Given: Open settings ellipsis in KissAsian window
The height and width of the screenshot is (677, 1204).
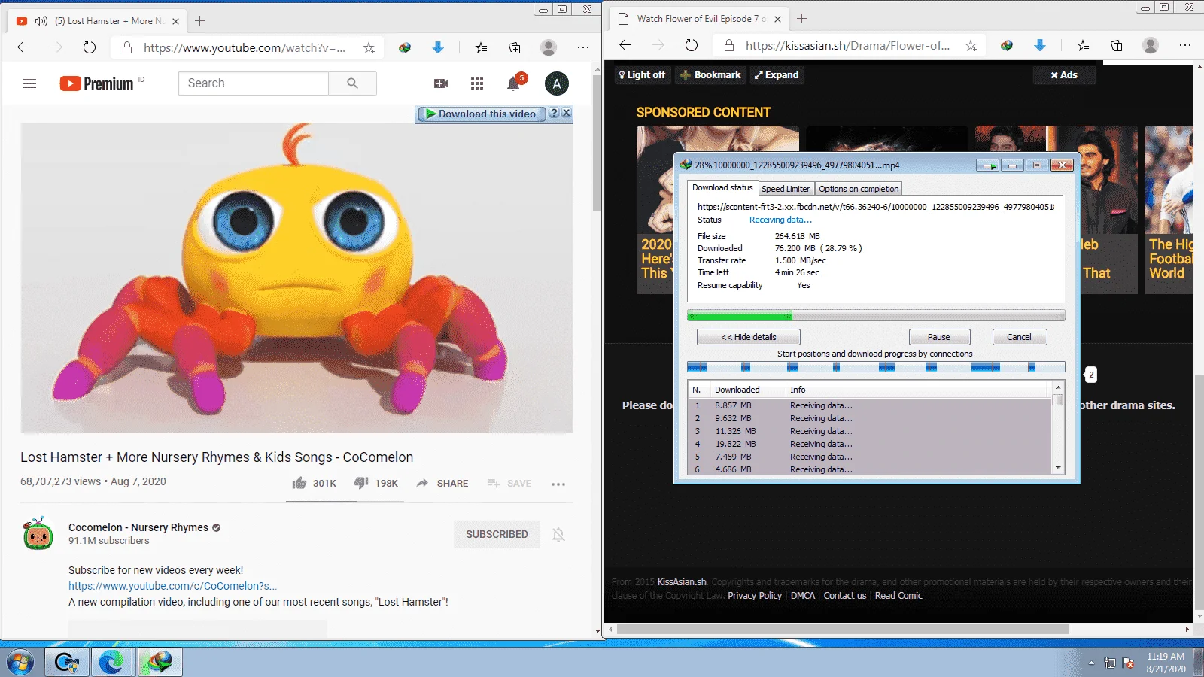Looking at the screenshot, I should pyautogui.click(x=1185, y=45).
